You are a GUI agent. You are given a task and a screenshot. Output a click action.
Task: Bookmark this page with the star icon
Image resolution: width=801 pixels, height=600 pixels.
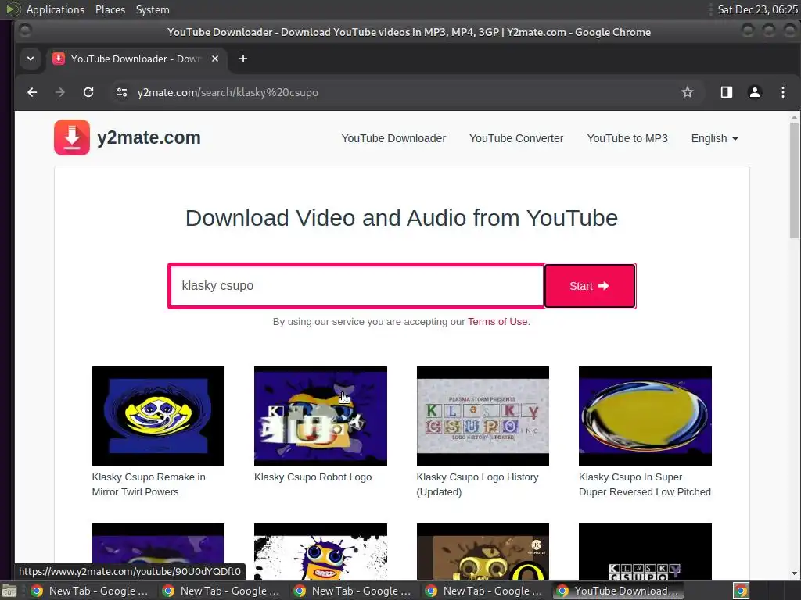tap(687, 92)
